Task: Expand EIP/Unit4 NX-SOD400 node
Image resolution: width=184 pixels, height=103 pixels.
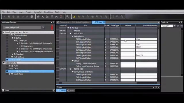Action: tap(17, 51)
